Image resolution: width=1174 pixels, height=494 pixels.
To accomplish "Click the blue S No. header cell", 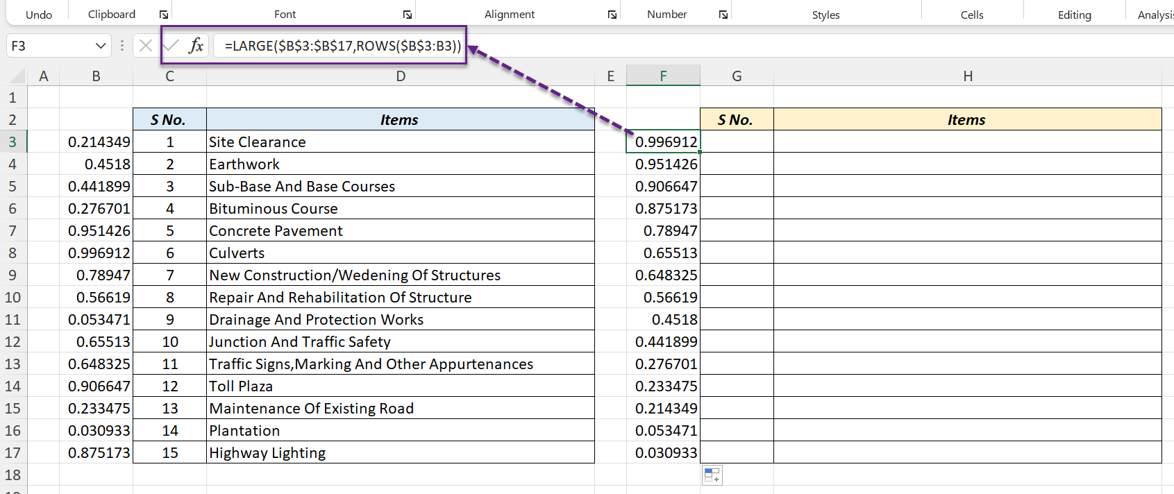I will [x=169, y=120].
